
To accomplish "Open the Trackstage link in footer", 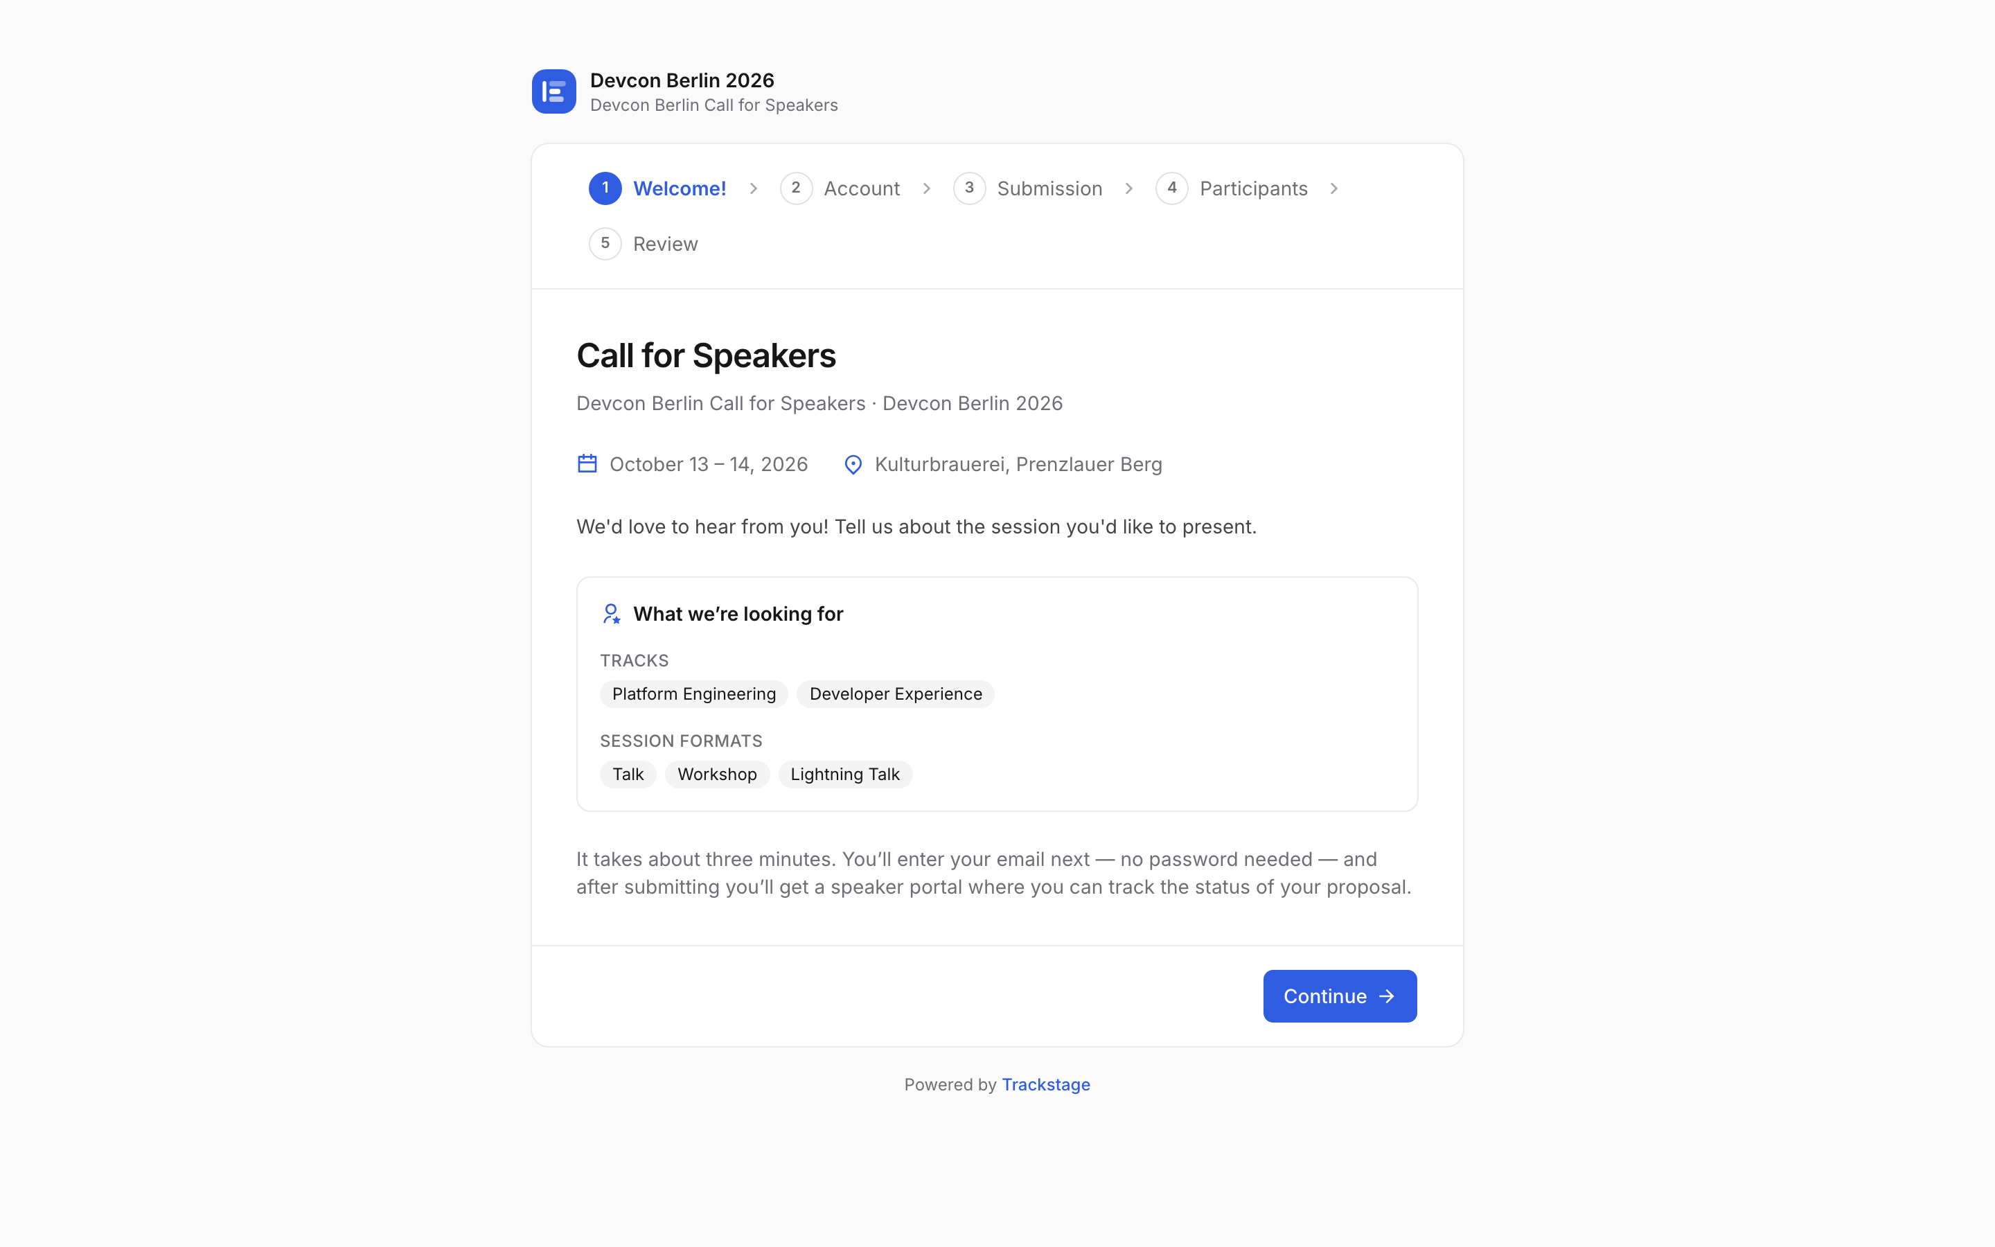I will pyautogui.click(x=1045, y=1084).
